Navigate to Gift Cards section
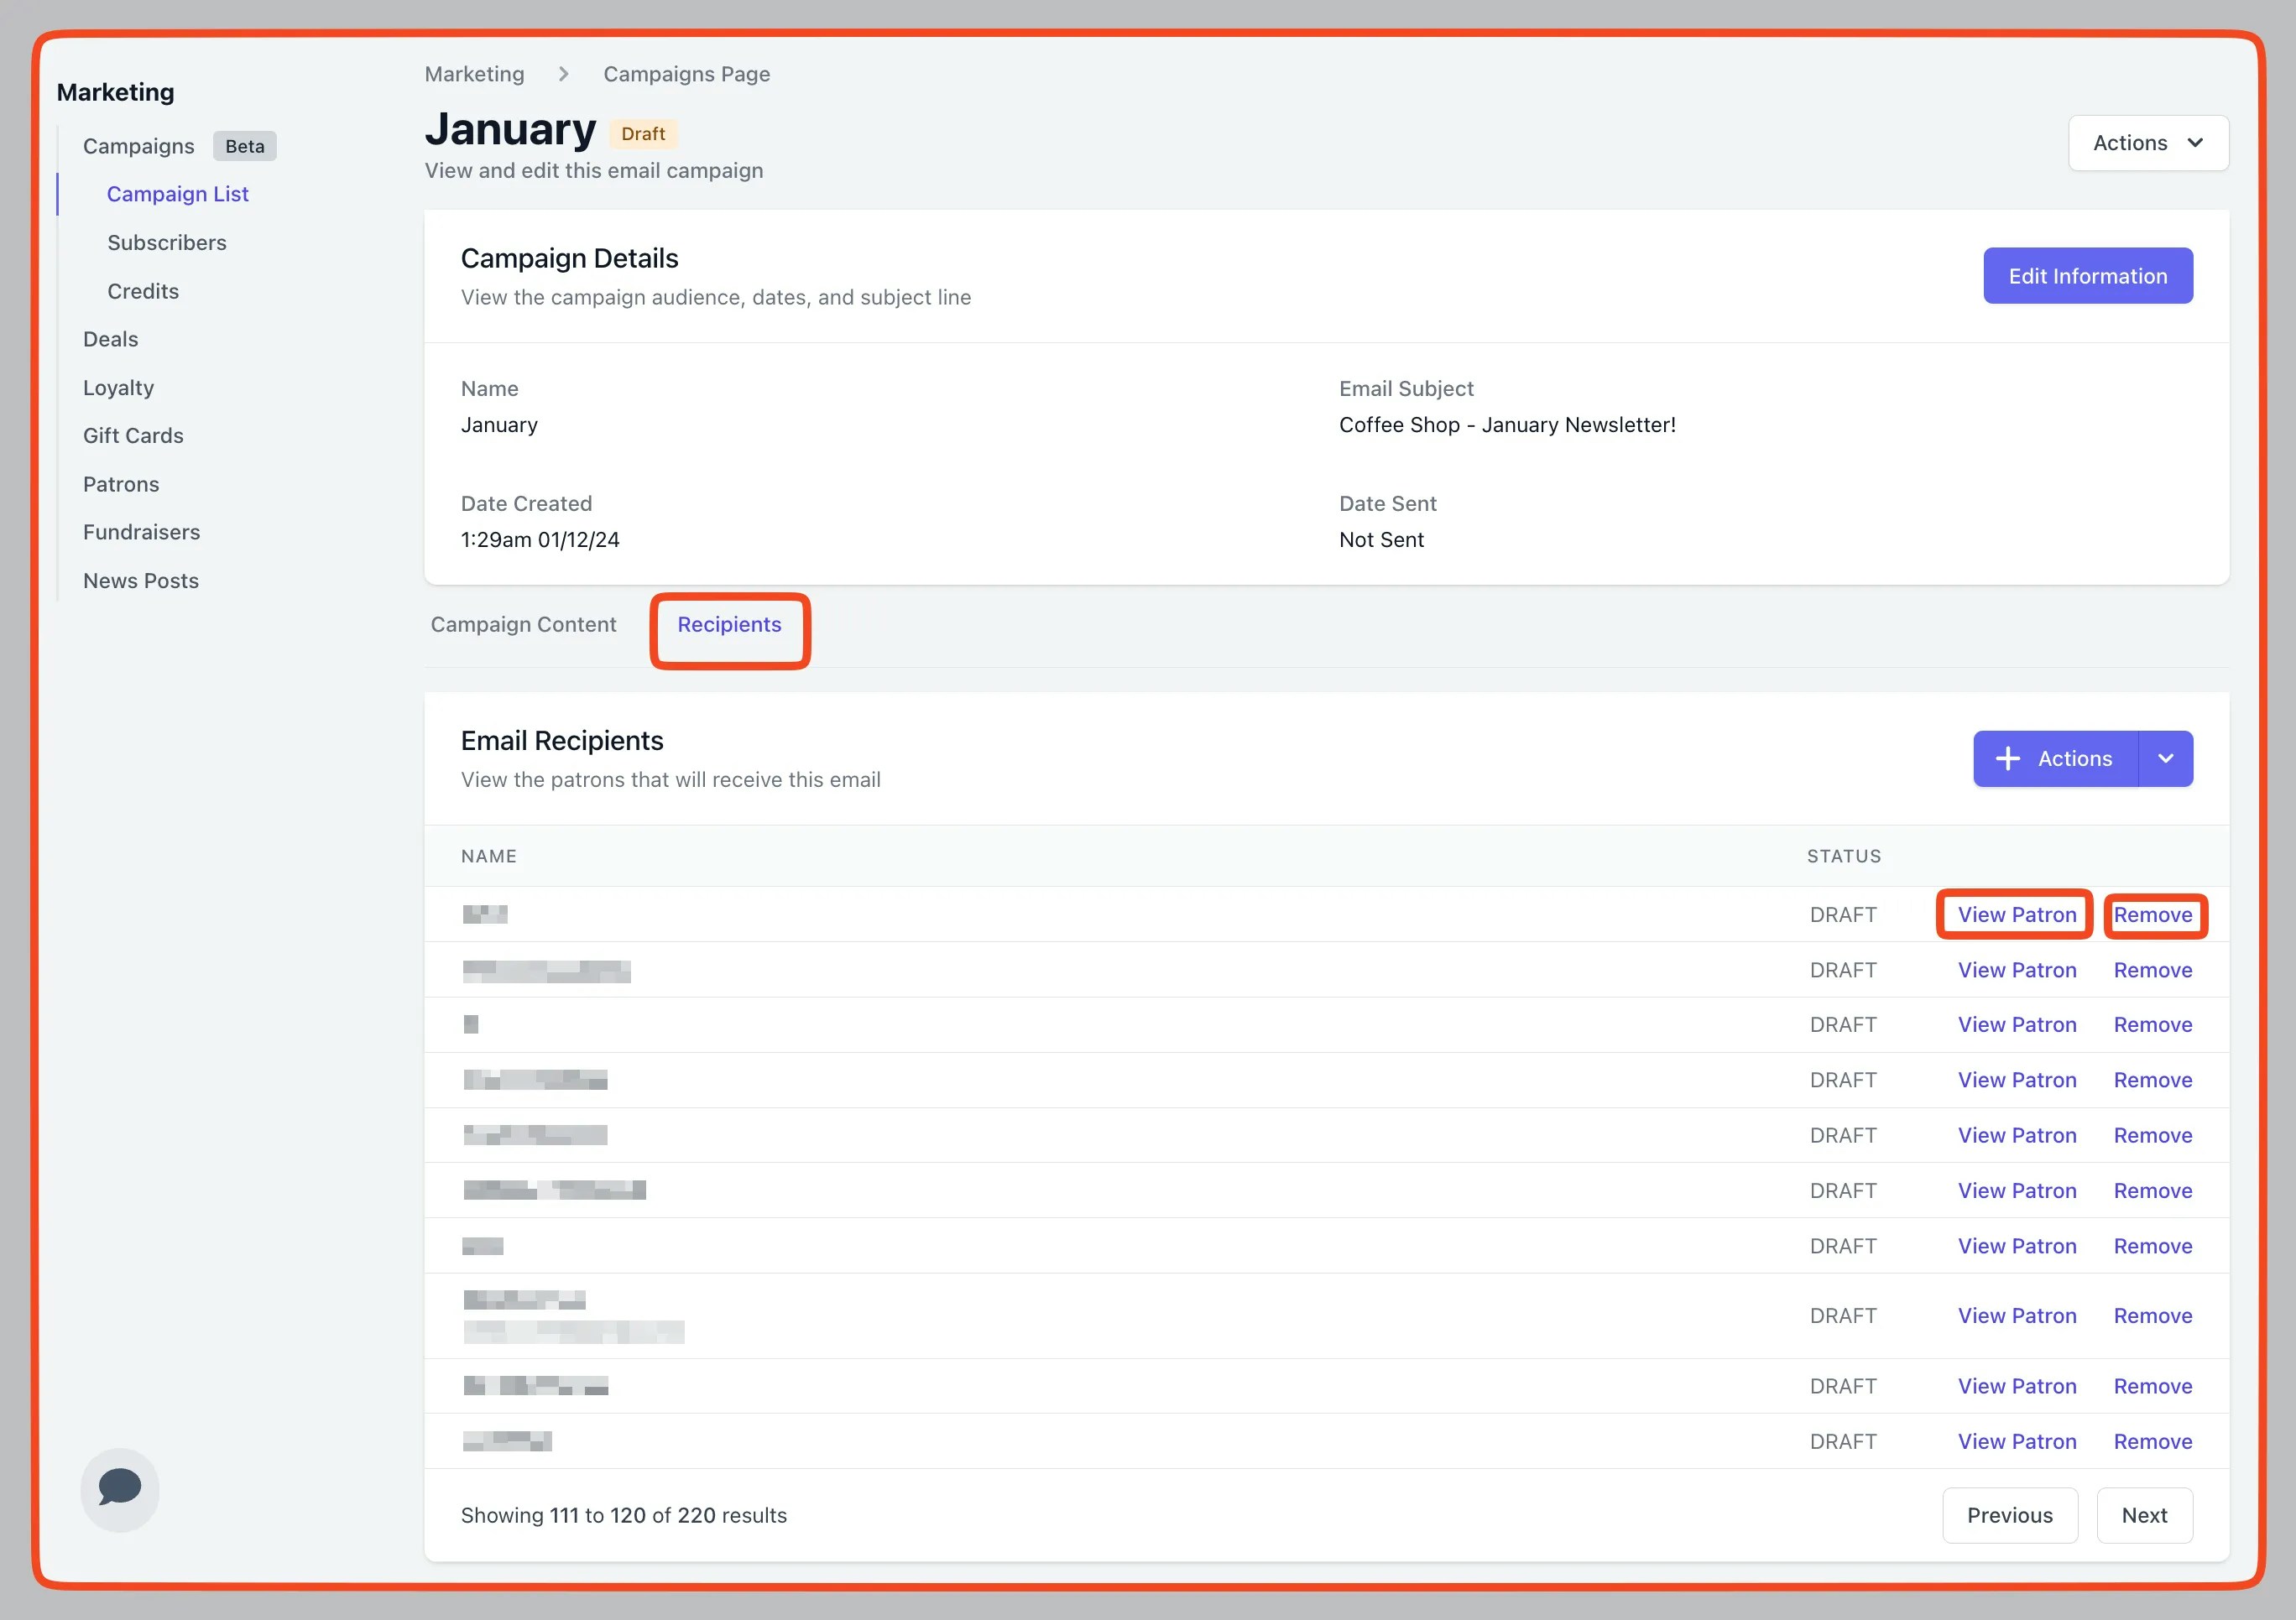2296x1620 pixels. (x=133, y=436)
